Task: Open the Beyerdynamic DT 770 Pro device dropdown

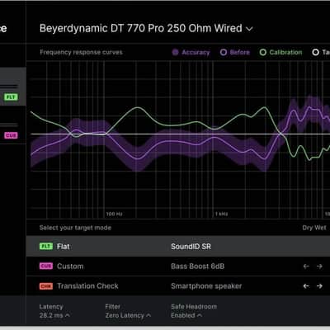Action: click(146, 29)
